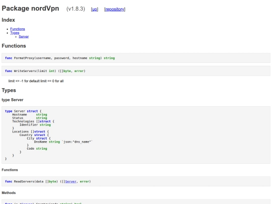
Task: Click the FormatProxy function signature
Action: pos(60,58)
